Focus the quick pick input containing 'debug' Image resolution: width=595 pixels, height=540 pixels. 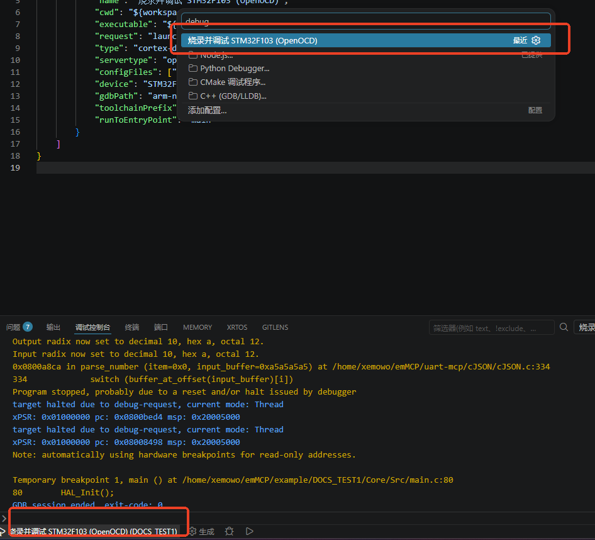point(366,21)
